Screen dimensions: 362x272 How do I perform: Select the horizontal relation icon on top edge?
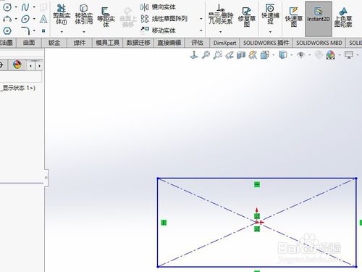pos(257,185)
